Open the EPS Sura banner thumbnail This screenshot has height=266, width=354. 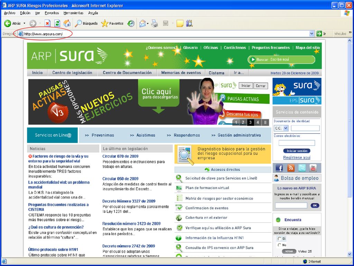(297, 100)
